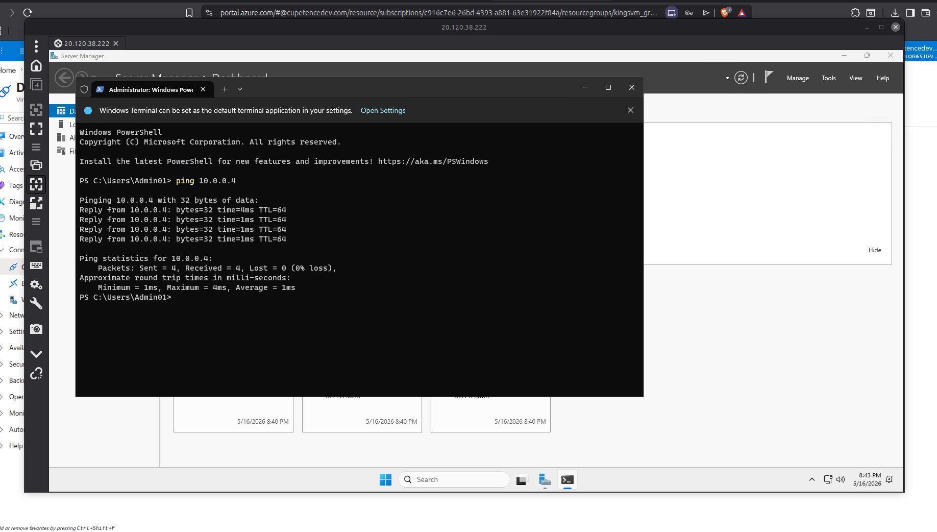Screen dimensions: 937x532
Task: Open the browser extensions puzzle icon
Action: (x=855, y=13)
